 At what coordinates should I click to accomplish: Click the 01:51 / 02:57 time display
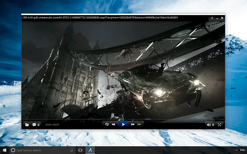click(x=52, y=125)
